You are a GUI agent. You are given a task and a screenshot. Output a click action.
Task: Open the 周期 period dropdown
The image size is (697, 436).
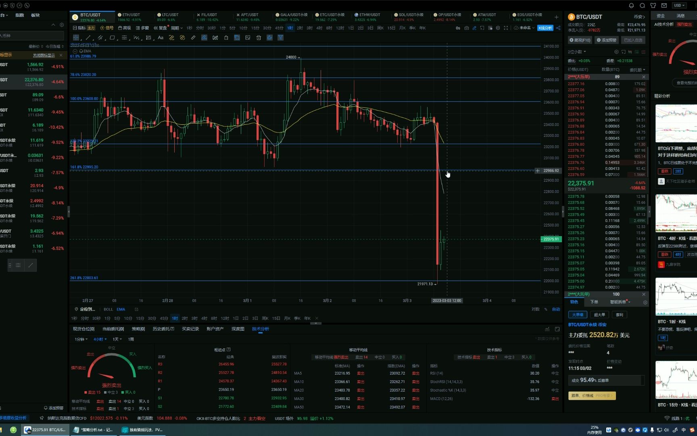[x=177, y=28]
